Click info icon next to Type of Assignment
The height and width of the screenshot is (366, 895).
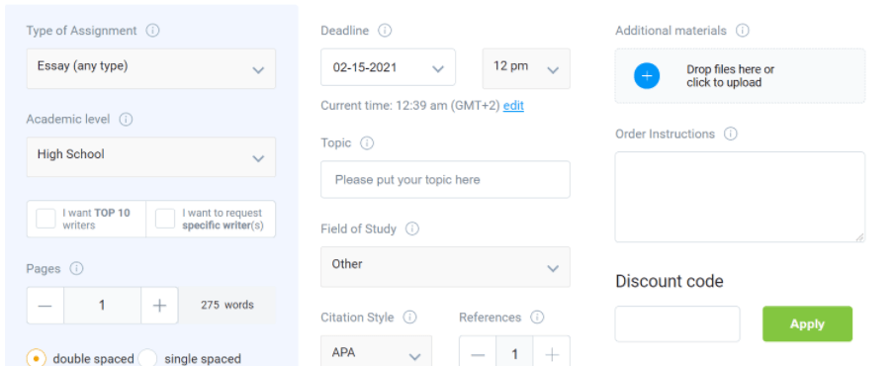(x=152, y=31)
